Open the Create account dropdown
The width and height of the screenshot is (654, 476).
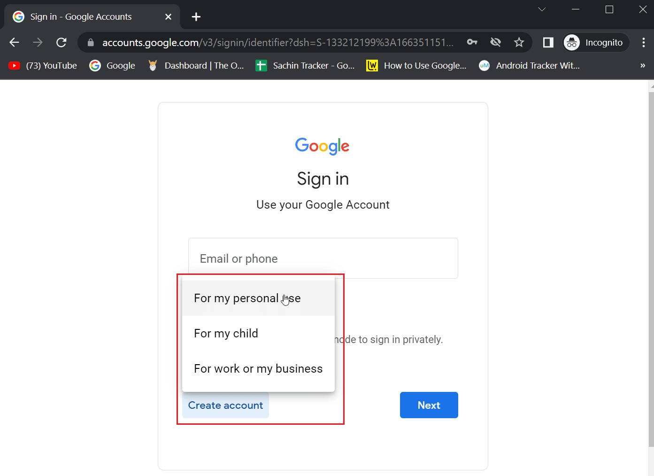pos(225,405)
